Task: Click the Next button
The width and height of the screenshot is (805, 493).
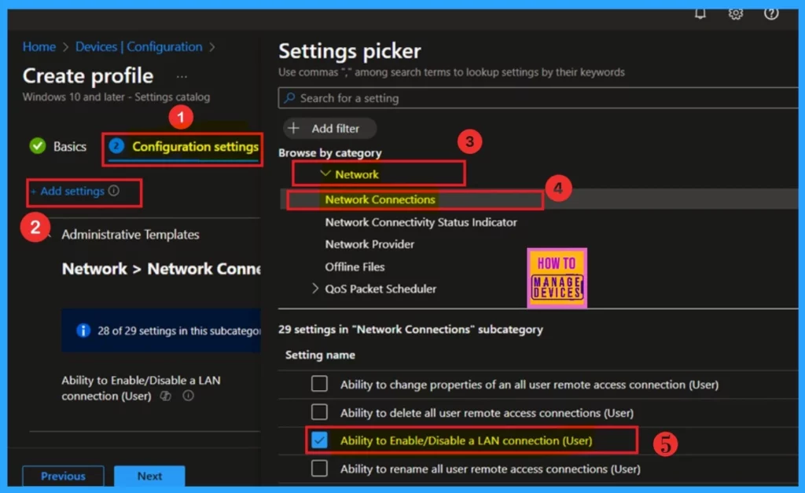Action: click(149, 476)
